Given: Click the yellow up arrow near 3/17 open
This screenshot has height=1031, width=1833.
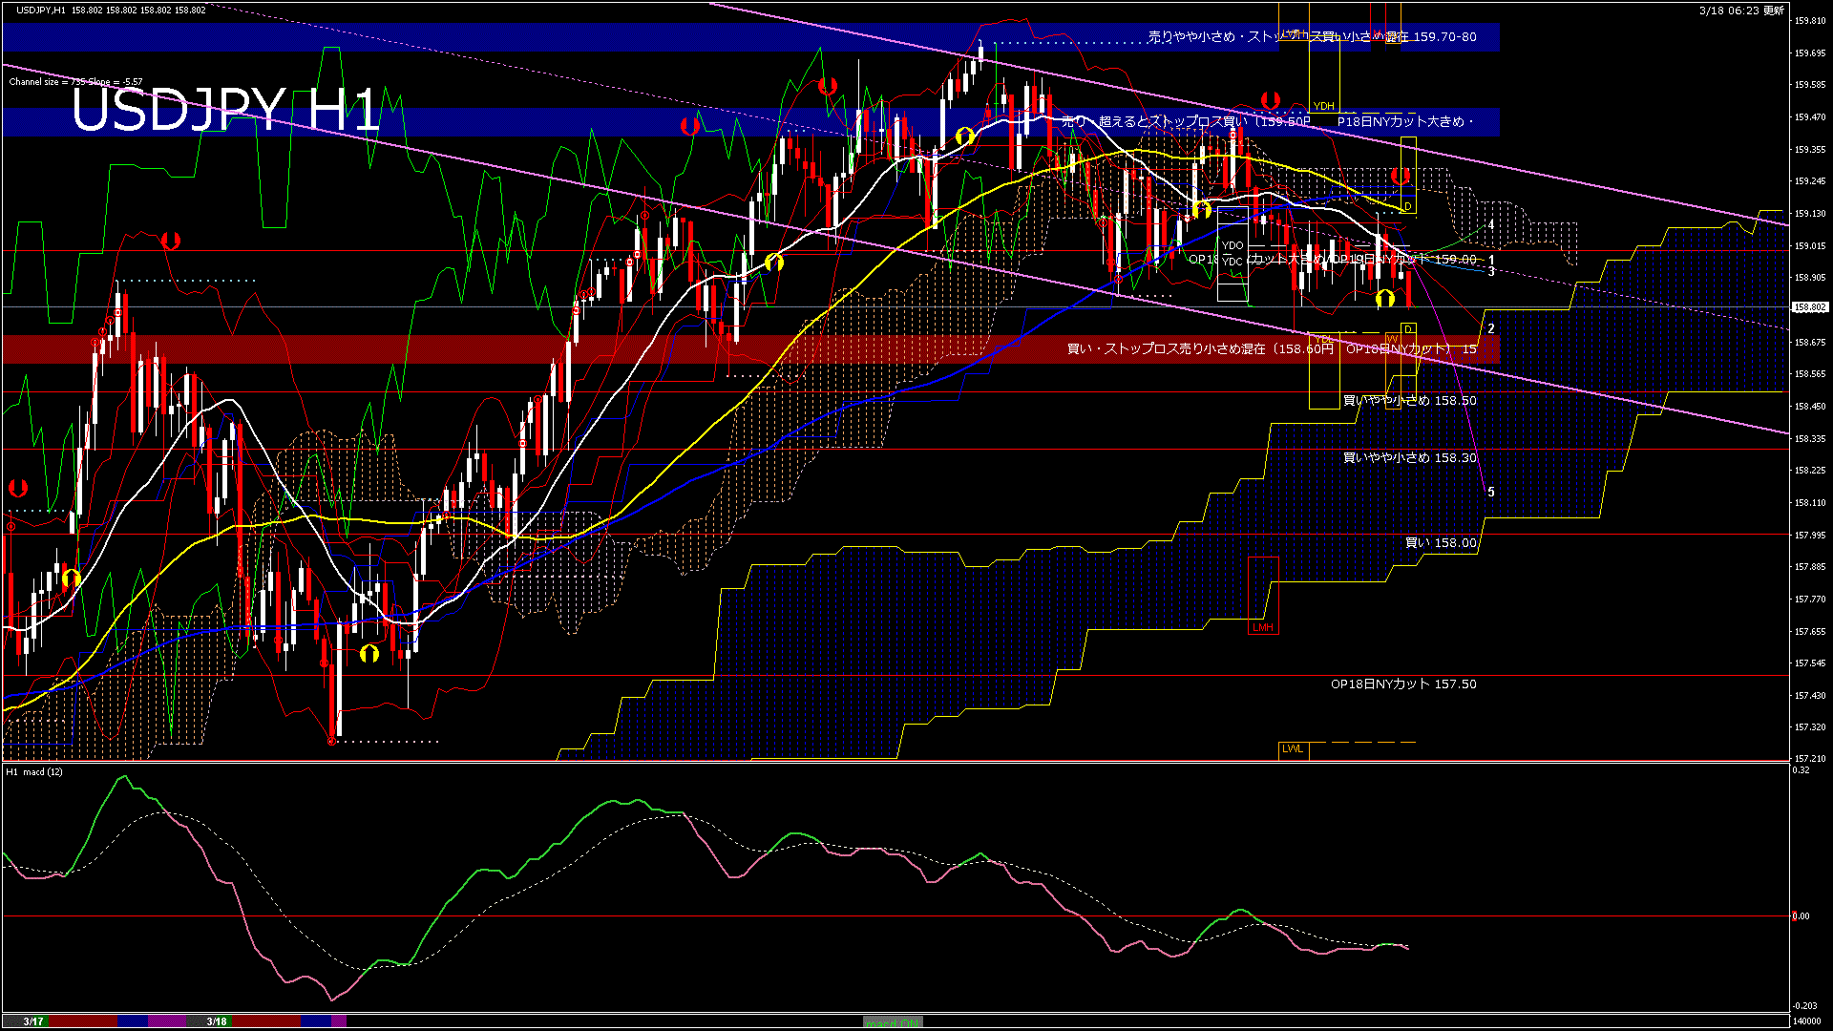Looking at the screenshot, I should point(71,579).
